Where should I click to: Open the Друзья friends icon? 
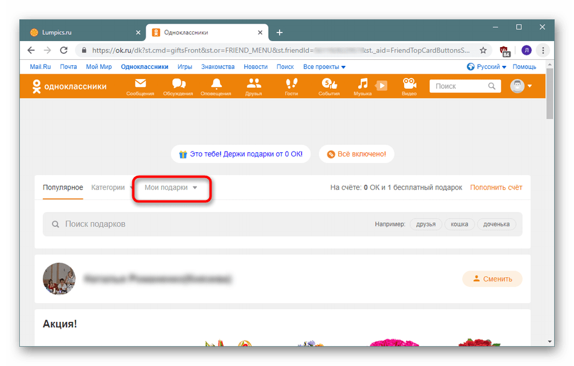pyautogui.click(x=254, y=86)
